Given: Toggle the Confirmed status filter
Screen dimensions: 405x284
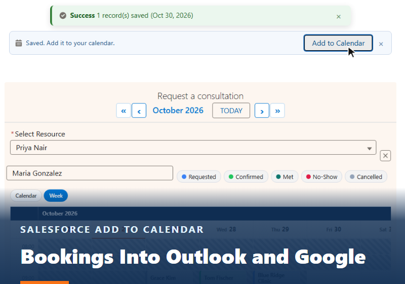Looking at the screenshot, I should coord(246,176).
